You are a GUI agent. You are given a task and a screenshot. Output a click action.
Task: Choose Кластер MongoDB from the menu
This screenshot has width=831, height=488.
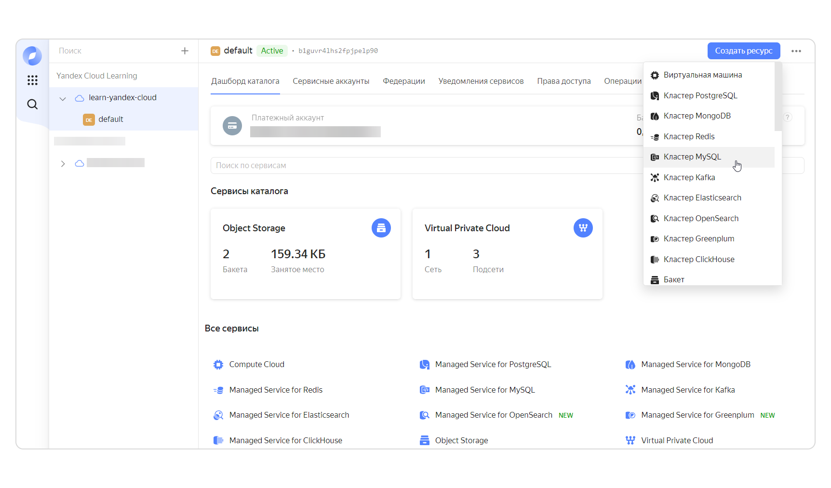(x=709, y=116)
